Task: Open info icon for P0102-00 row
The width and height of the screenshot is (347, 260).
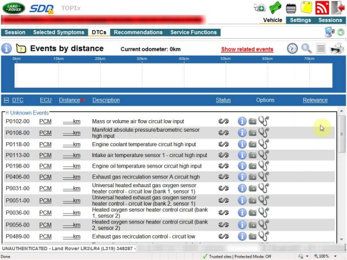Action: pos(242,121)
